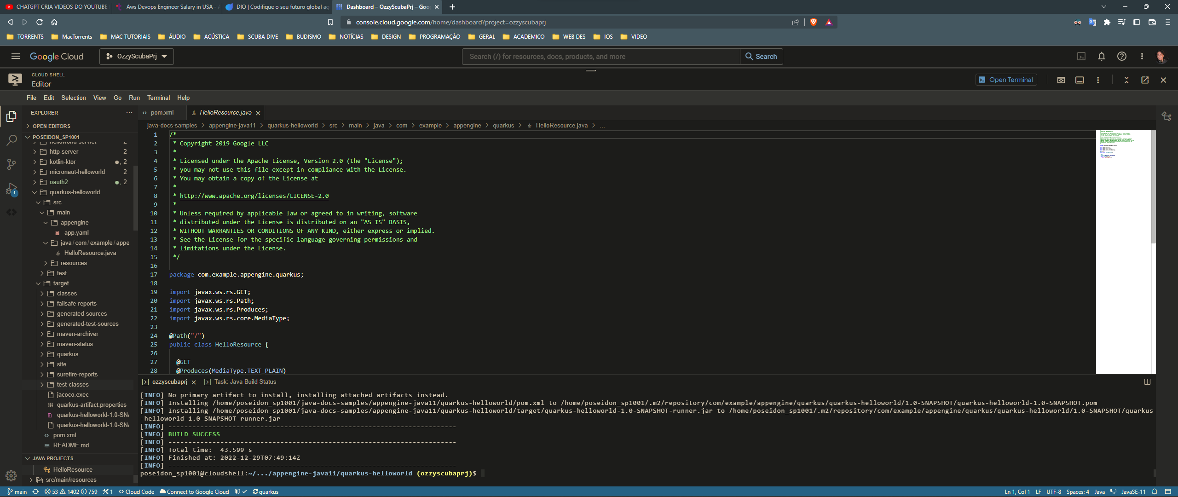Collapse the target folder
Screen dimensions: 1178x497
pos(60,283)
